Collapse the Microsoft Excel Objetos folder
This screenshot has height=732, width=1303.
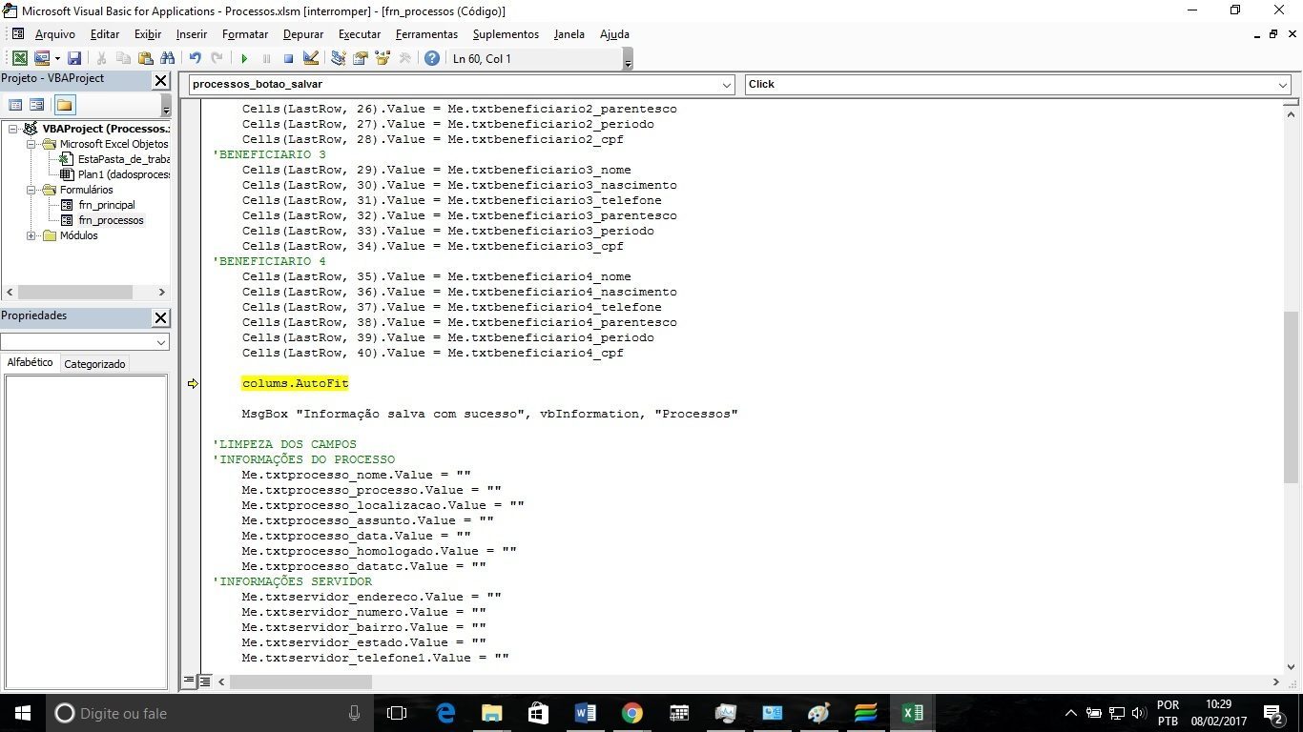[x=31, y=144]
